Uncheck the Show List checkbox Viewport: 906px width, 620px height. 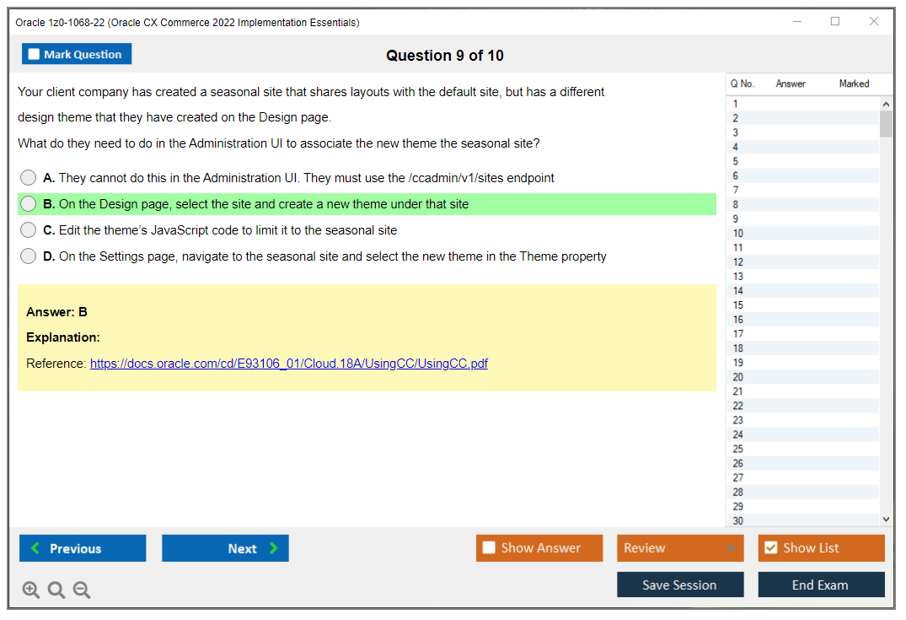770,548
